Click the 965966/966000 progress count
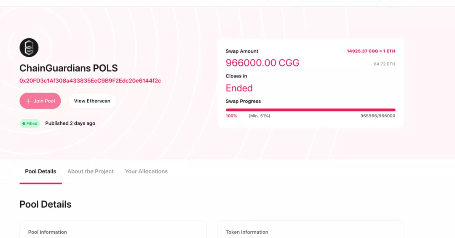This screenshot has height=238, width=455. click(x=377, y=116)
